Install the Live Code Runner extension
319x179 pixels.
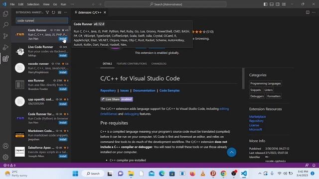click(63, 55)
